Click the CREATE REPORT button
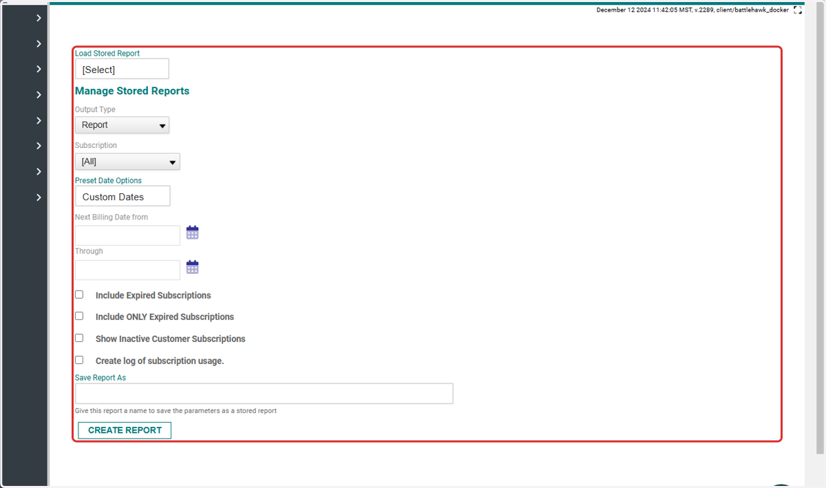The image size is (826, 488). (125, 430)
